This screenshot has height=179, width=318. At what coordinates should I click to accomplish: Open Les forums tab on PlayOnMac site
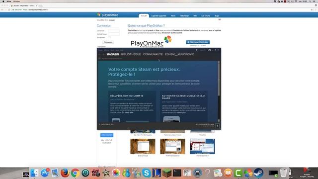[x=206, y=15]
